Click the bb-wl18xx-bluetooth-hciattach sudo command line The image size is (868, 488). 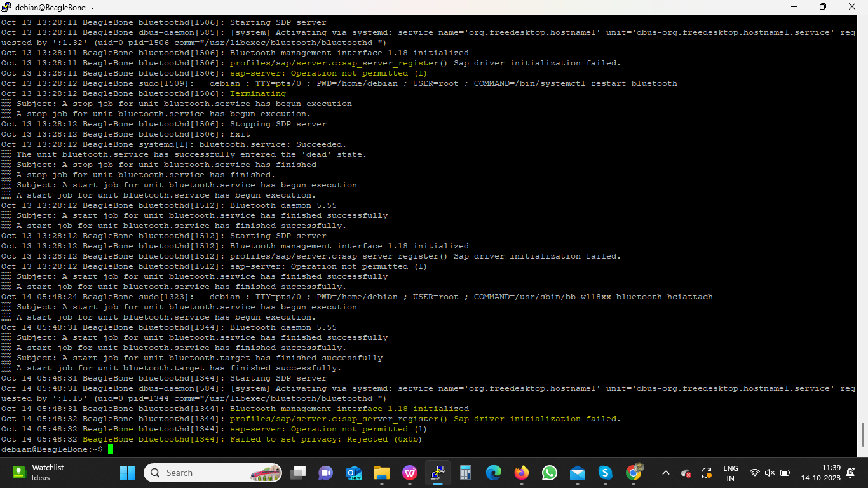pos(357,297)
